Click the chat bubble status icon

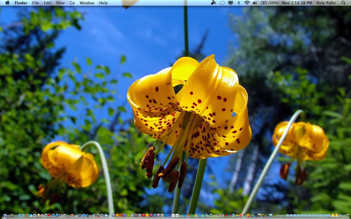[x=222, y=3]
